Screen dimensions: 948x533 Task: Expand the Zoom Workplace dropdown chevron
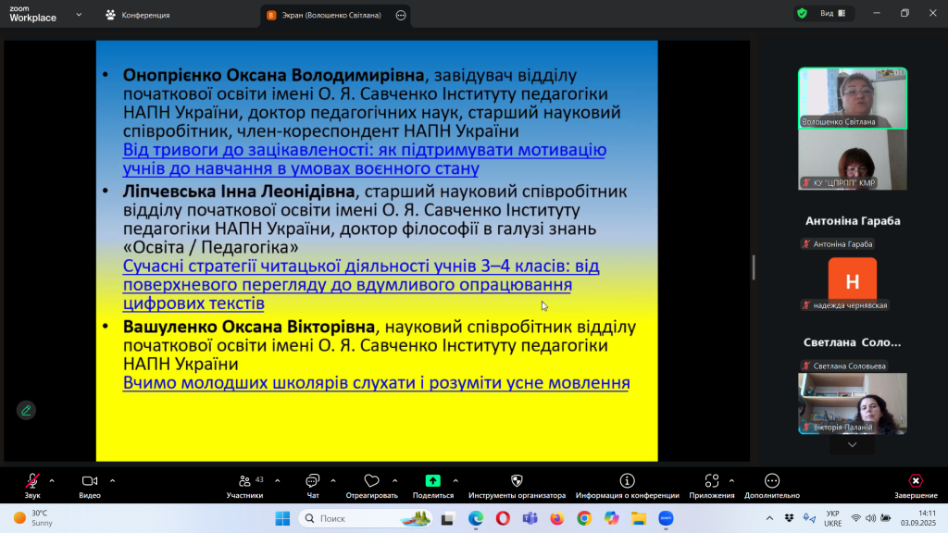(79, 15)
